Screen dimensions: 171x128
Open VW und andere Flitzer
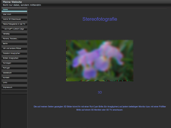(x=14, y=48)
